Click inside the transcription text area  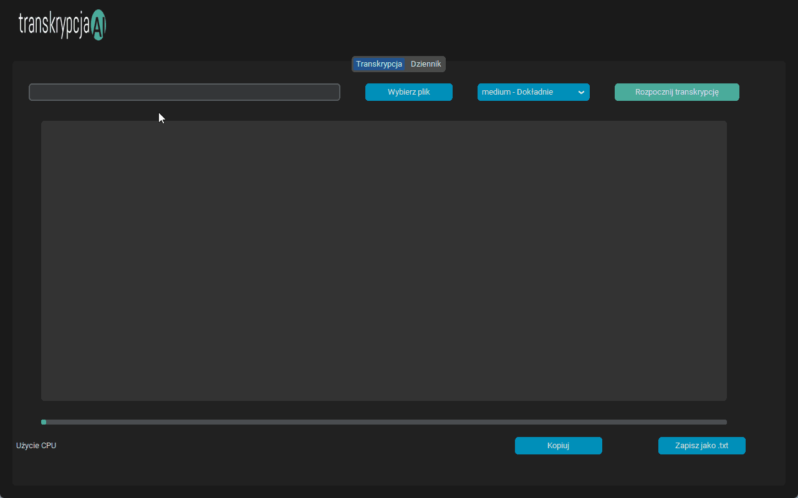point(384,261)
